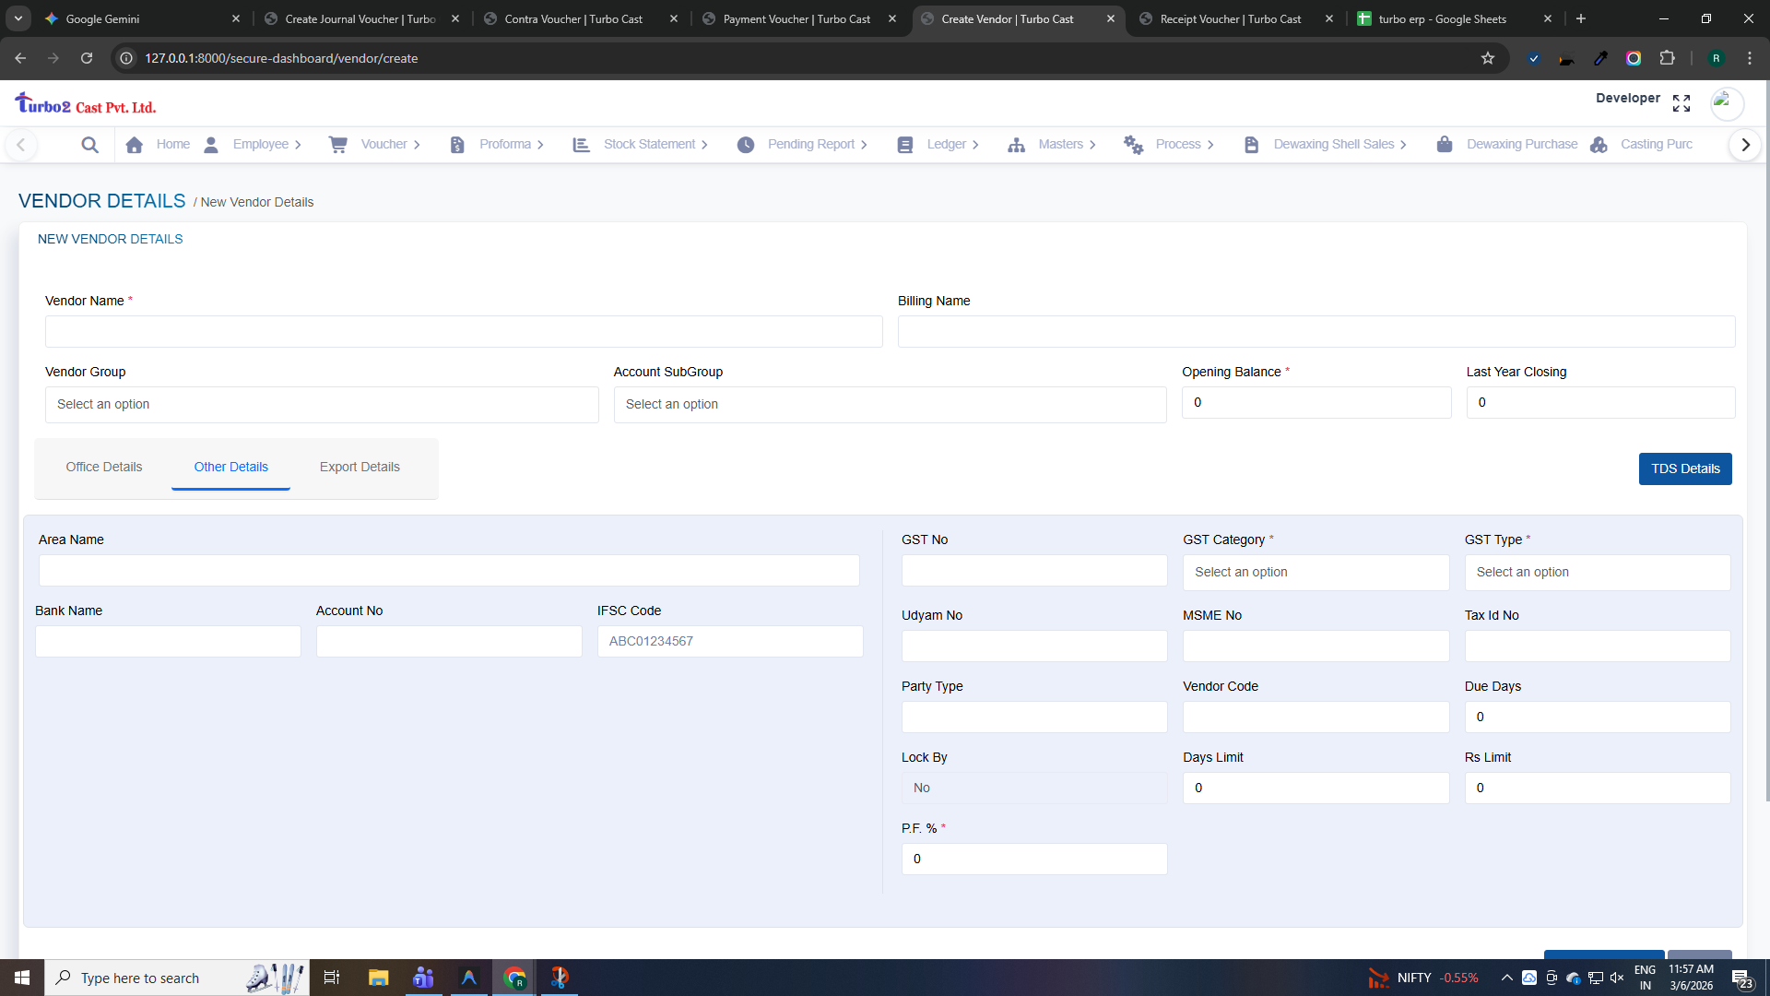Click the Process gears icon
This screenshot has height=996, width=1770.
point(1133,145)
